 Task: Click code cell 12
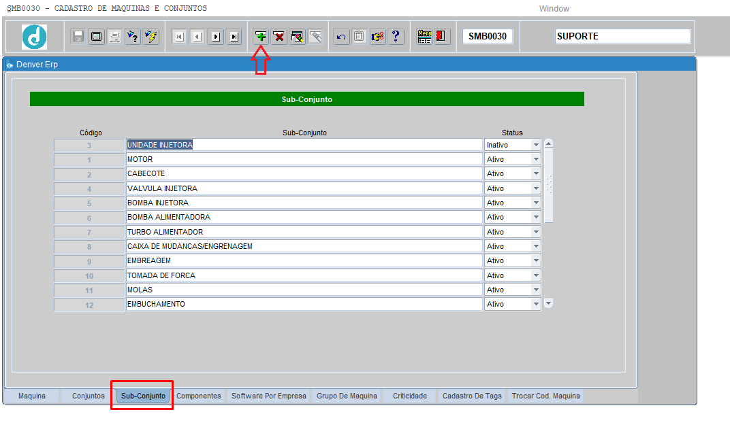[x=89, y=305]
